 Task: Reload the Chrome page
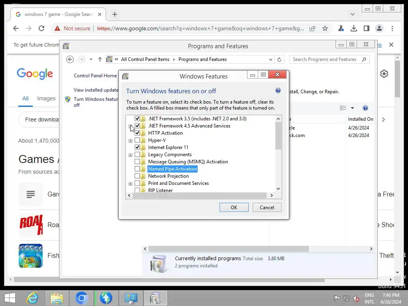[x=41, y=28]
